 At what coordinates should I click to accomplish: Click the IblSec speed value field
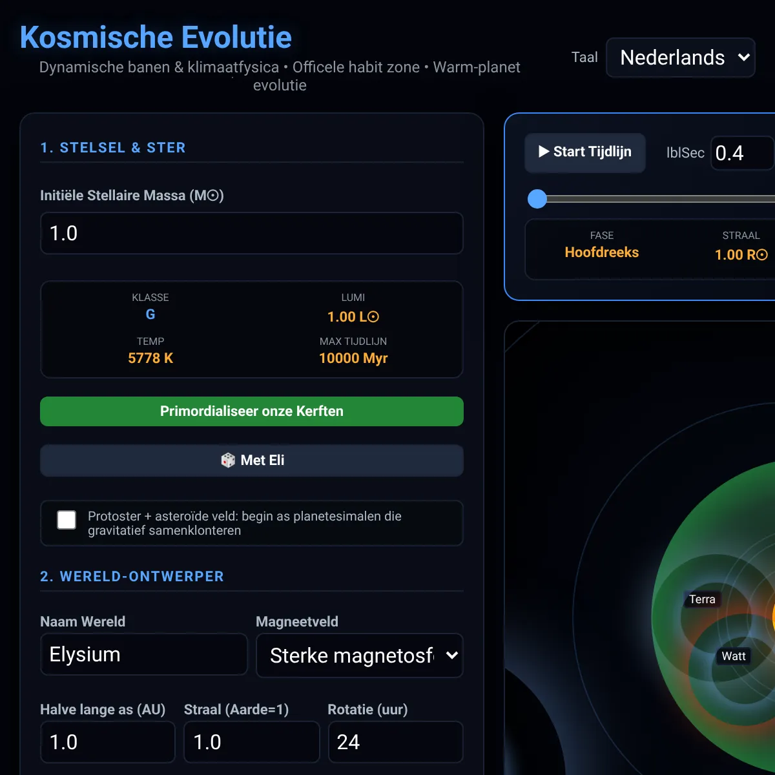coord(743,153)
